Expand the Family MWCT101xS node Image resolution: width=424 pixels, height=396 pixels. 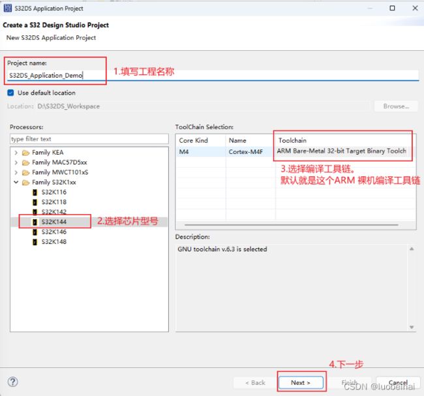tap(16, 173)
